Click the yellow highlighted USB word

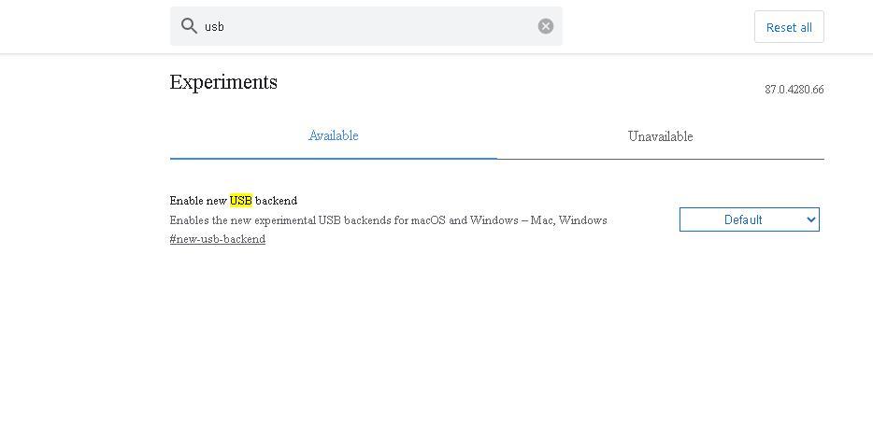[x=240, y=200]
